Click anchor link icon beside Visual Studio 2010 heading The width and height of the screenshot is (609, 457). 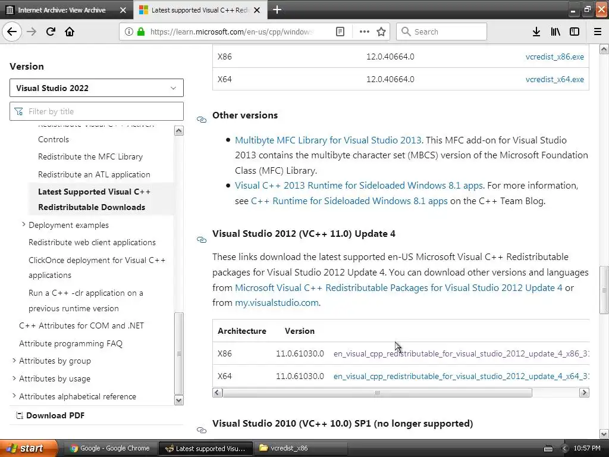click(x=202, y=430)
